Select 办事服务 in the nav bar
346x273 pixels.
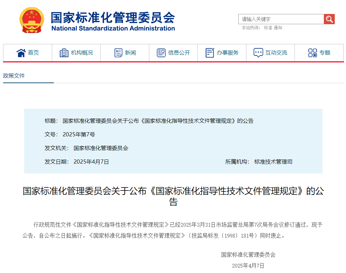(x=222, y=53)
